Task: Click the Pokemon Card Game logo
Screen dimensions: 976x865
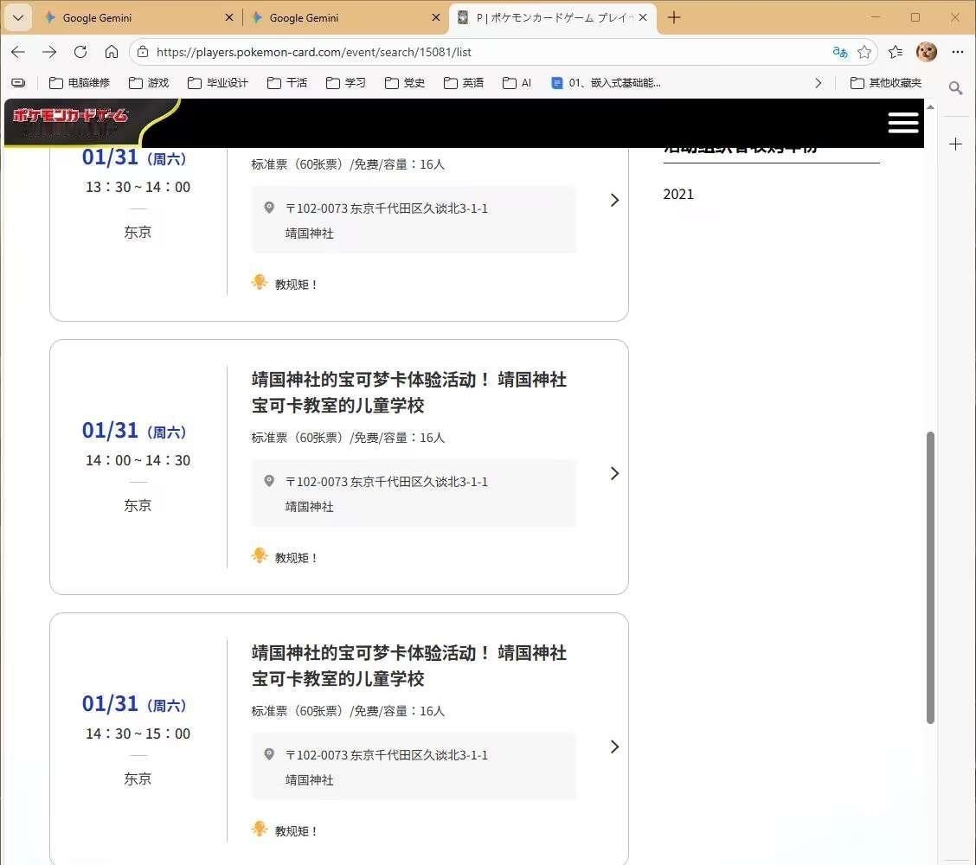Action: [70, 116]
